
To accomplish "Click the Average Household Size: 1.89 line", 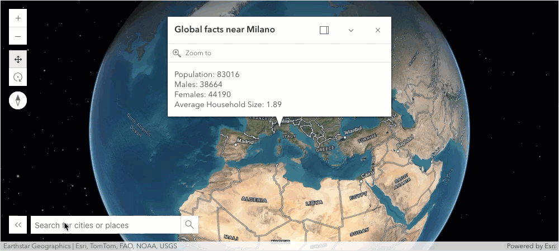I will point(228,104).
